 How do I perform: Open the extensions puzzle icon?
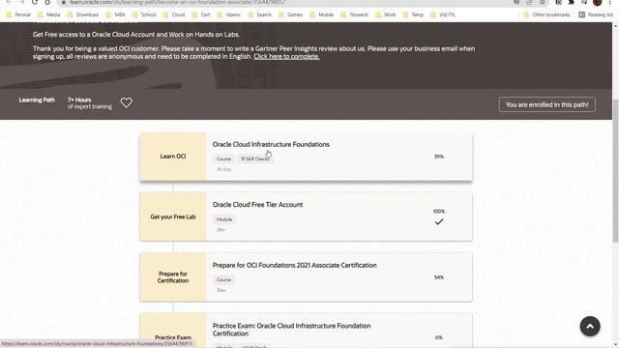tap(572, 2)
